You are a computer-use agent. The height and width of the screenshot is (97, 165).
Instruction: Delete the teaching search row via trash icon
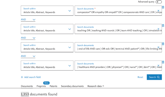coord(163,26)
